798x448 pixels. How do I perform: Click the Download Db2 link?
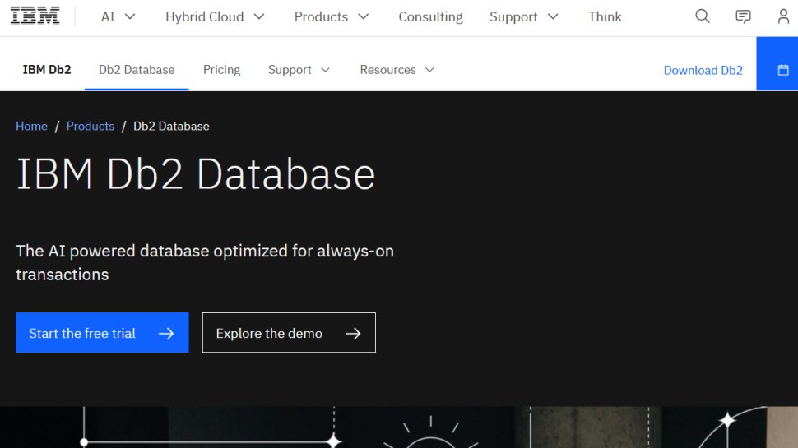coord(703,70)
